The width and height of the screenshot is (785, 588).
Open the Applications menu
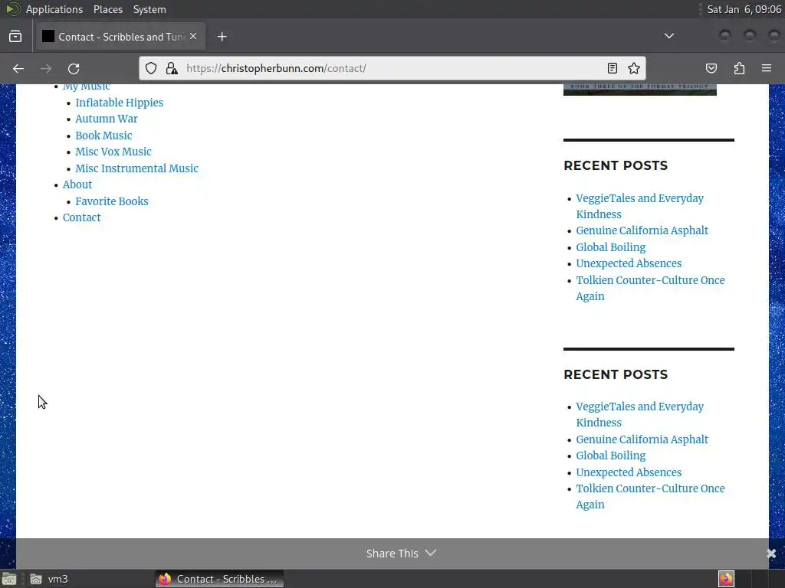54,9
